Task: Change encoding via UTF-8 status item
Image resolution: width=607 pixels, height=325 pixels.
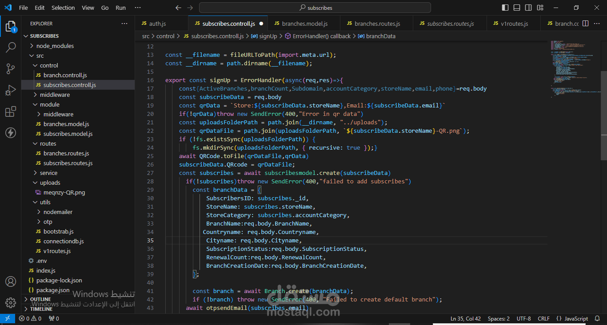Action: pyautogui.click(x=524, y=318)
